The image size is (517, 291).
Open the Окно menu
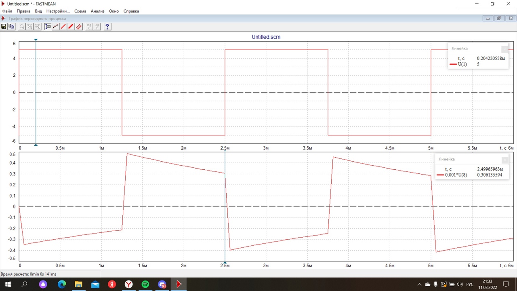114,11
